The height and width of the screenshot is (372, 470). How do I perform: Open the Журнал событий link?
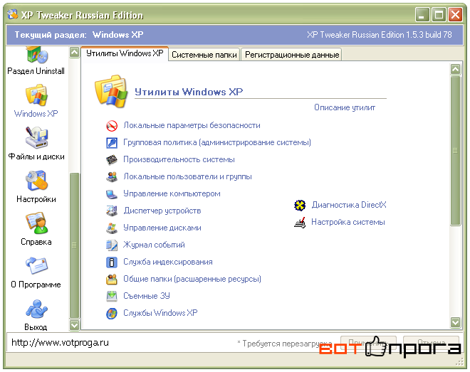(x=154, y=245)
